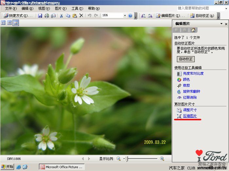The image size is (229, 171).
Task: Click the second quick launch browser icon
Action: click(25, 167)
